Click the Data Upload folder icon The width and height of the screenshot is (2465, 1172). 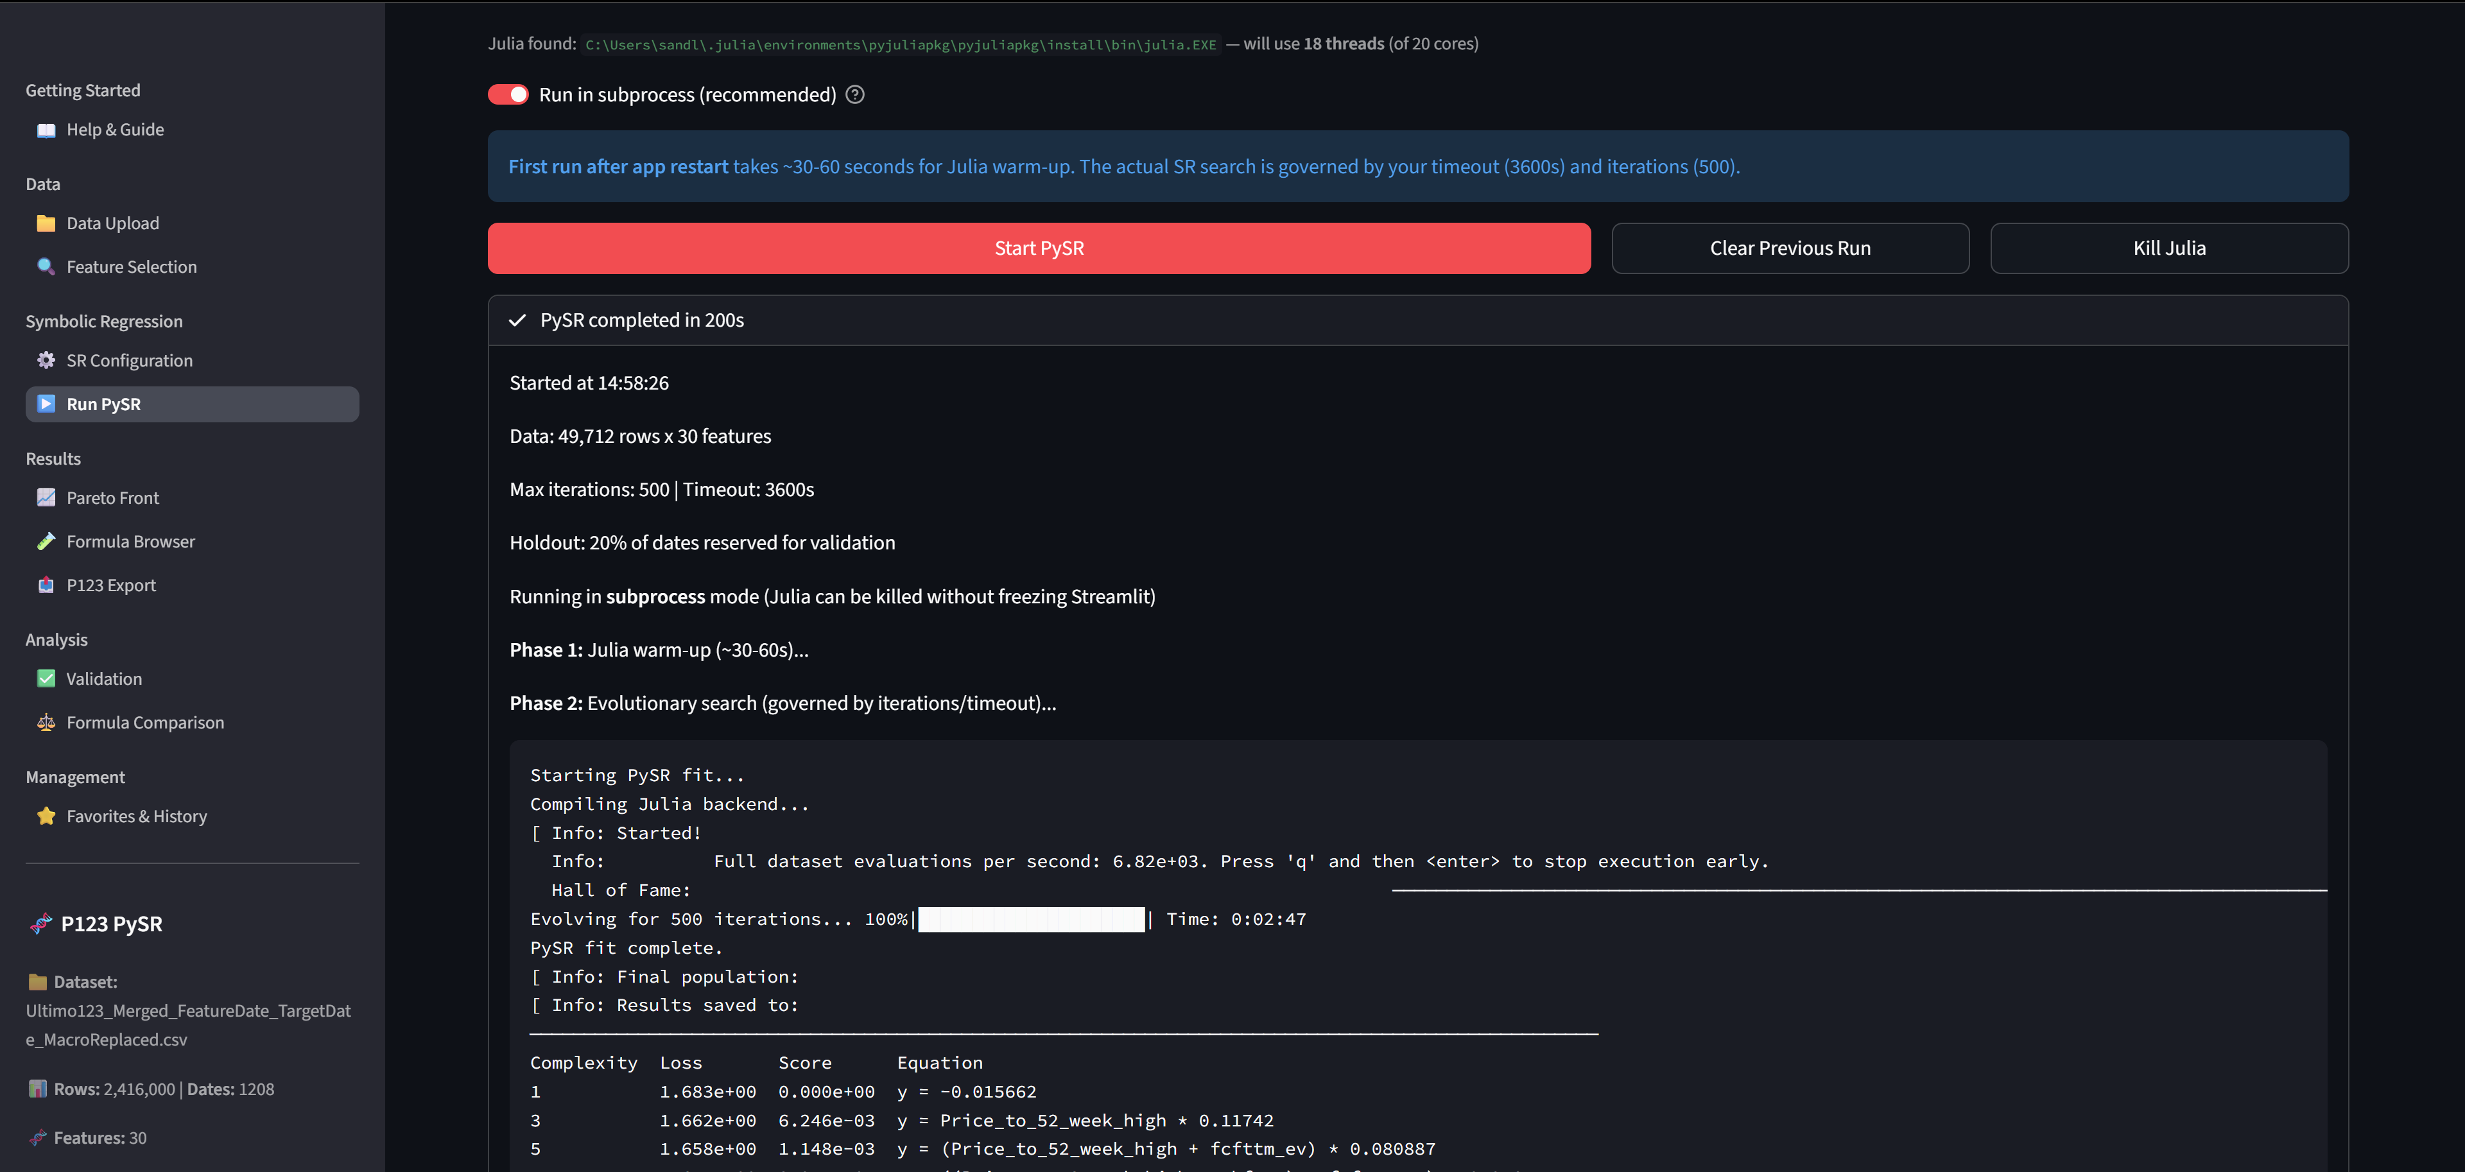(x=46, y=224)
